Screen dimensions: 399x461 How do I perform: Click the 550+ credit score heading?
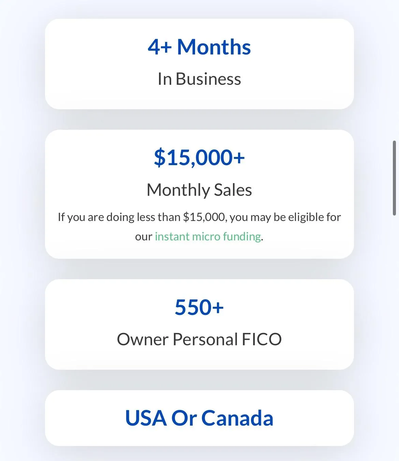point(199,307)
